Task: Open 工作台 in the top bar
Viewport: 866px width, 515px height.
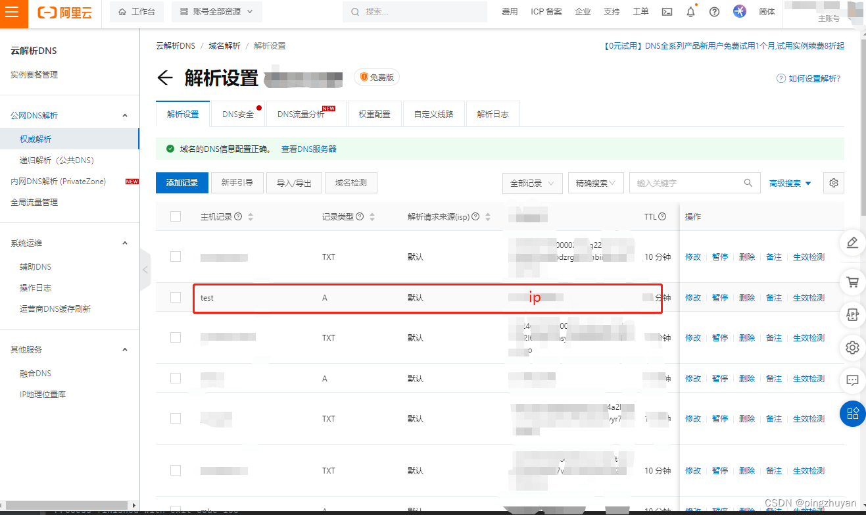Action: coord(137,12)
